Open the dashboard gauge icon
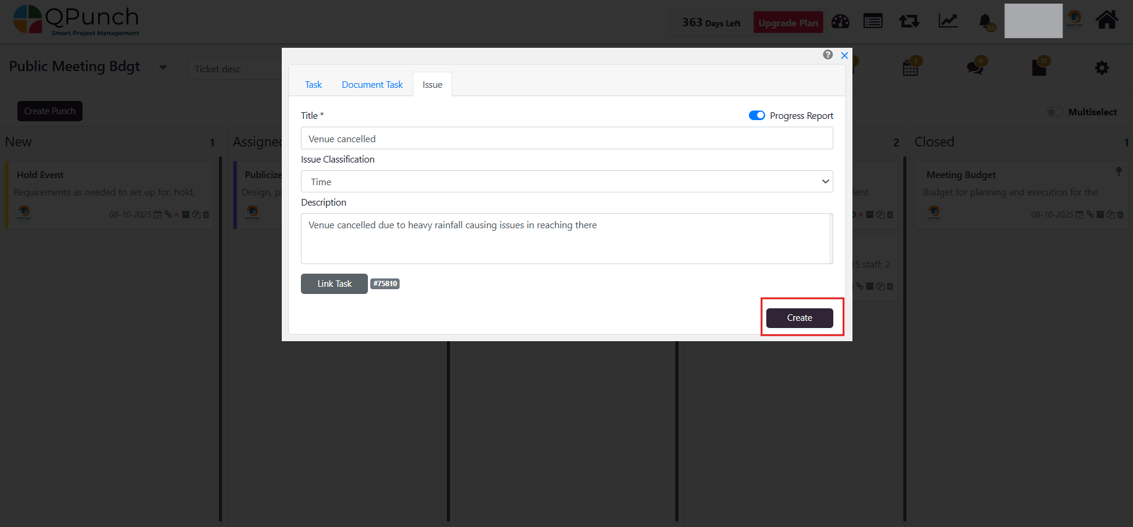Image resolution: width=1133 pixels, height=527 pixels. 840,22
